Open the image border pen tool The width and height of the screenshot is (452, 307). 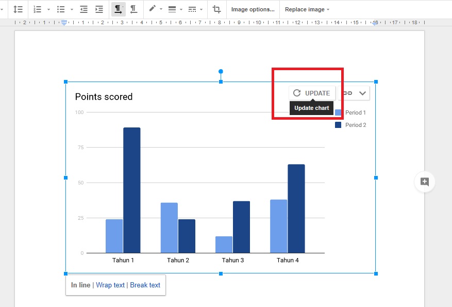click(153, 9)
